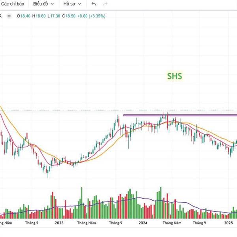
Task: Click the open price value O18.40
Action: coord(23,16)
